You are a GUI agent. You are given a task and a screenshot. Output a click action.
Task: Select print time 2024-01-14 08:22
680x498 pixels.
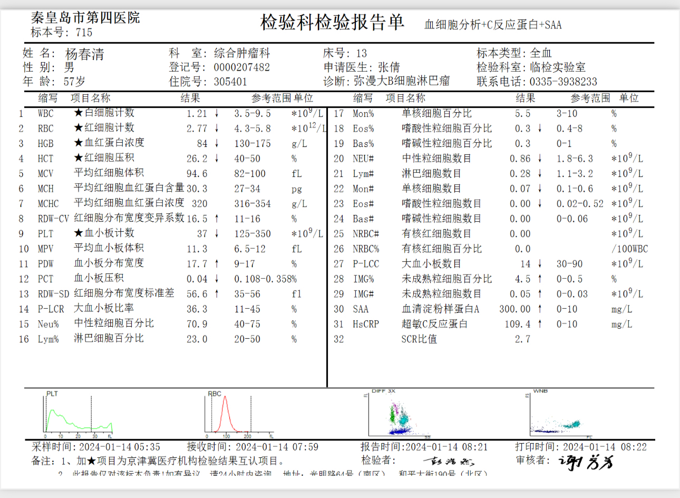[x=605, y=447]
